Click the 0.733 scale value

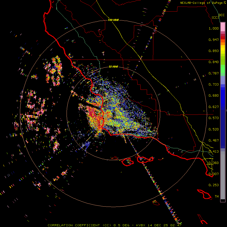[x=214, y=84]
